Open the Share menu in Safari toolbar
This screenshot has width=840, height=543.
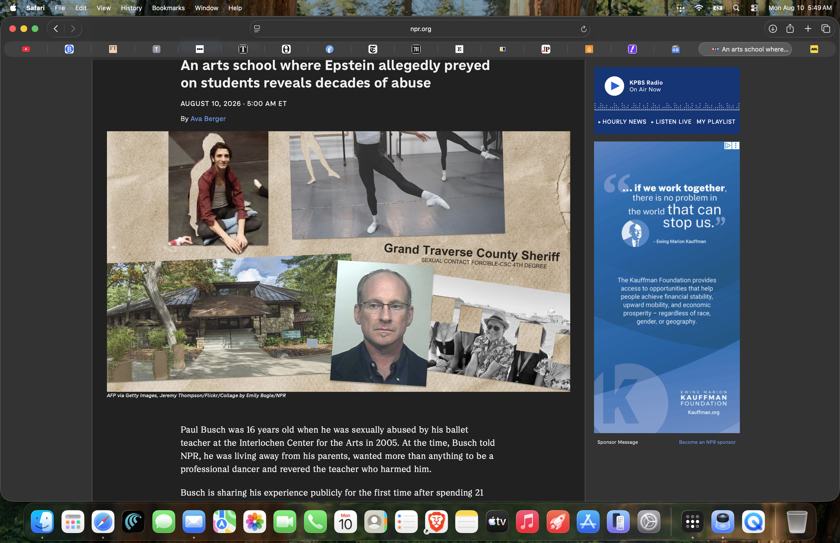point(790,29)
